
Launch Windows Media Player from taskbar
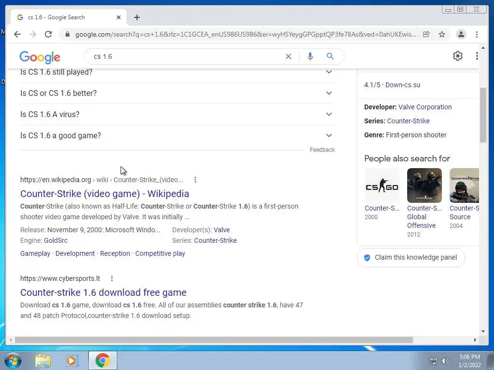pyautogui.click(x=72, y=360)
